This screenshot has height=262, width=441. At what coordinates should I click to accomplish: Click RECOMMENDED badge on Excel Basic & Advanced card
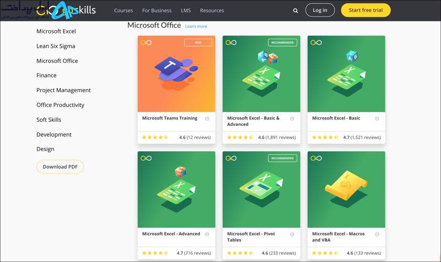tap(282, 42)
